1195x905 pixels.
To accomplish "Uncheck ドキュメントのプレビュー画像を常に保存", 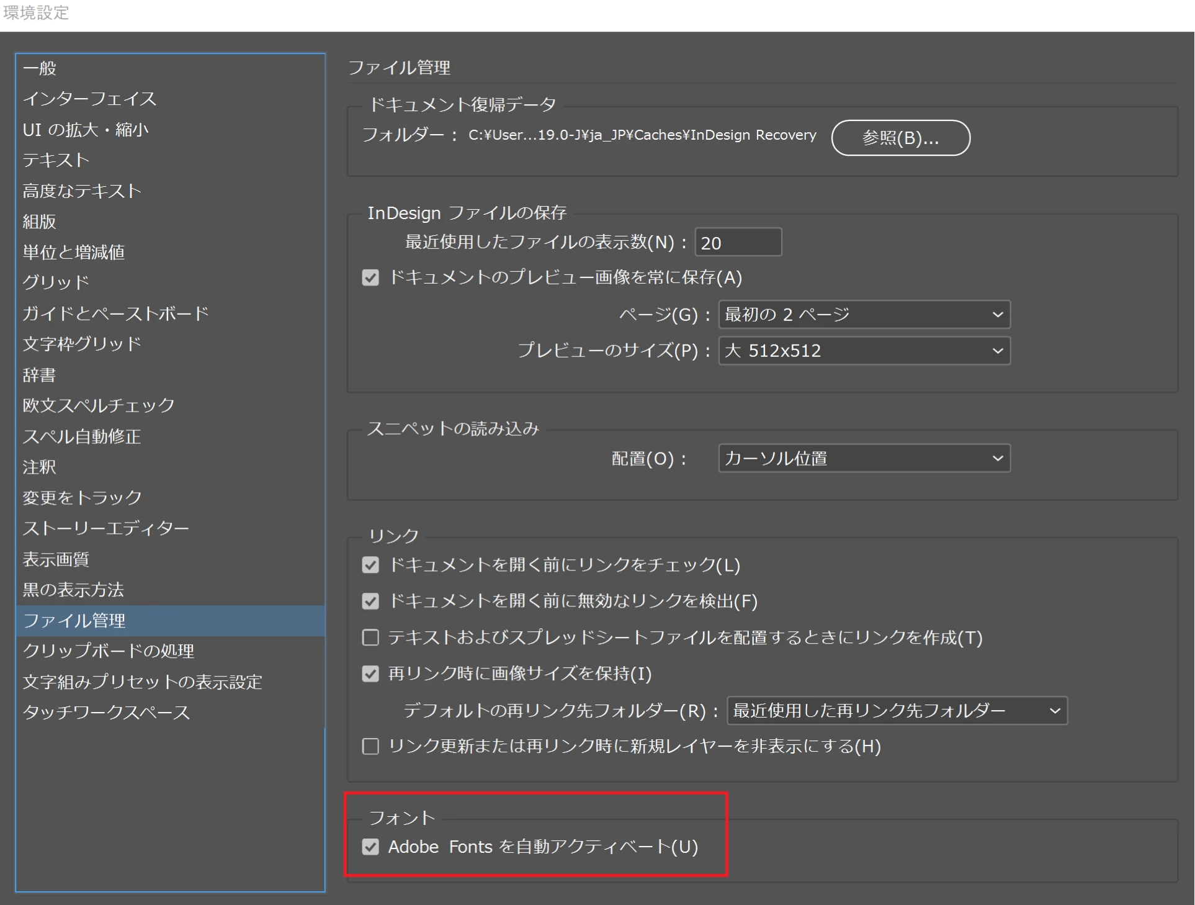I will (370, 277).
